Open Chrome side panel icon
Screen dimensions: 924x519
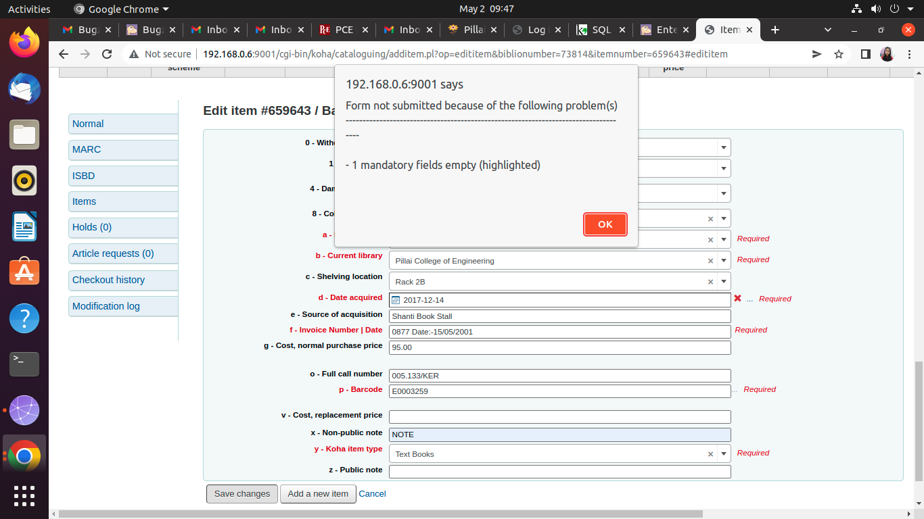865,54
